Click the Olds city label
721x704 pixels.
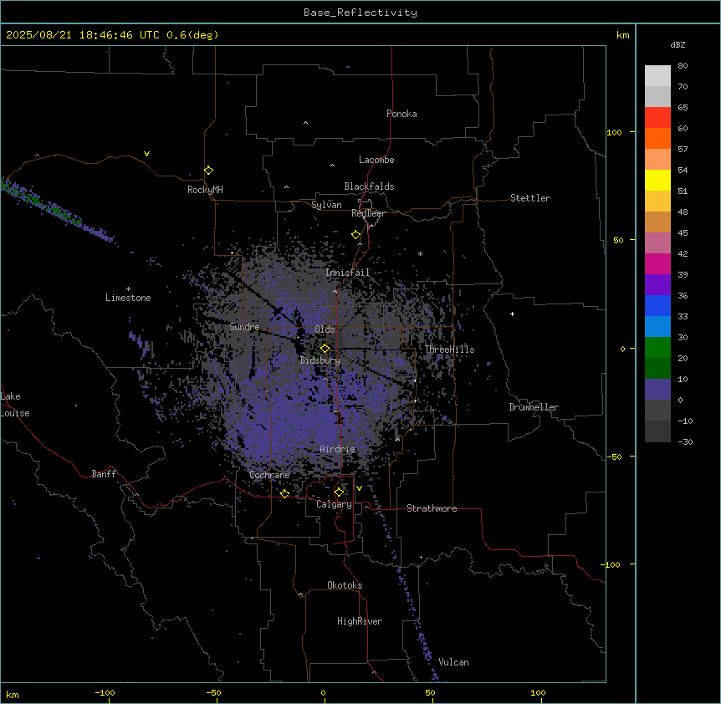325,329
